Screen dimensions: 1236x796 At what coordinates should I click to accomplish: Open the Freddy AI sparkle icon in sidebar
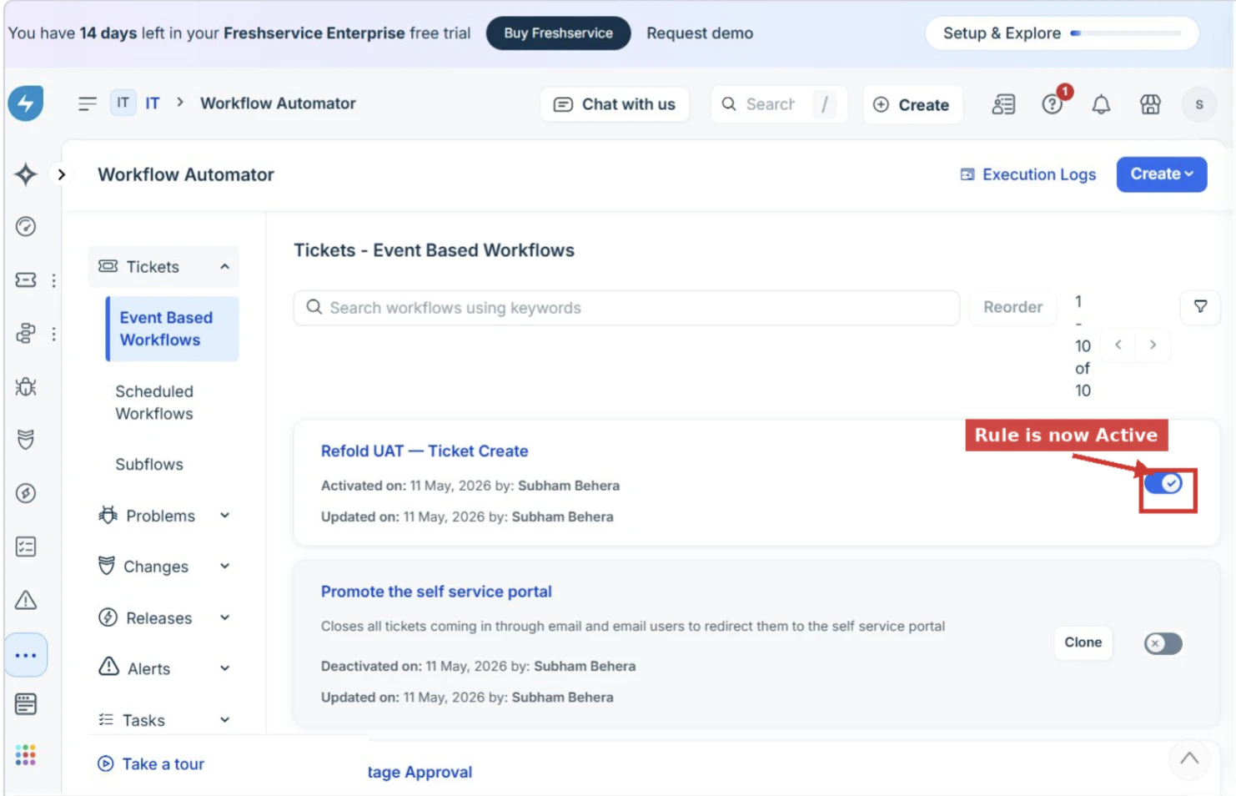click(26, 174)
